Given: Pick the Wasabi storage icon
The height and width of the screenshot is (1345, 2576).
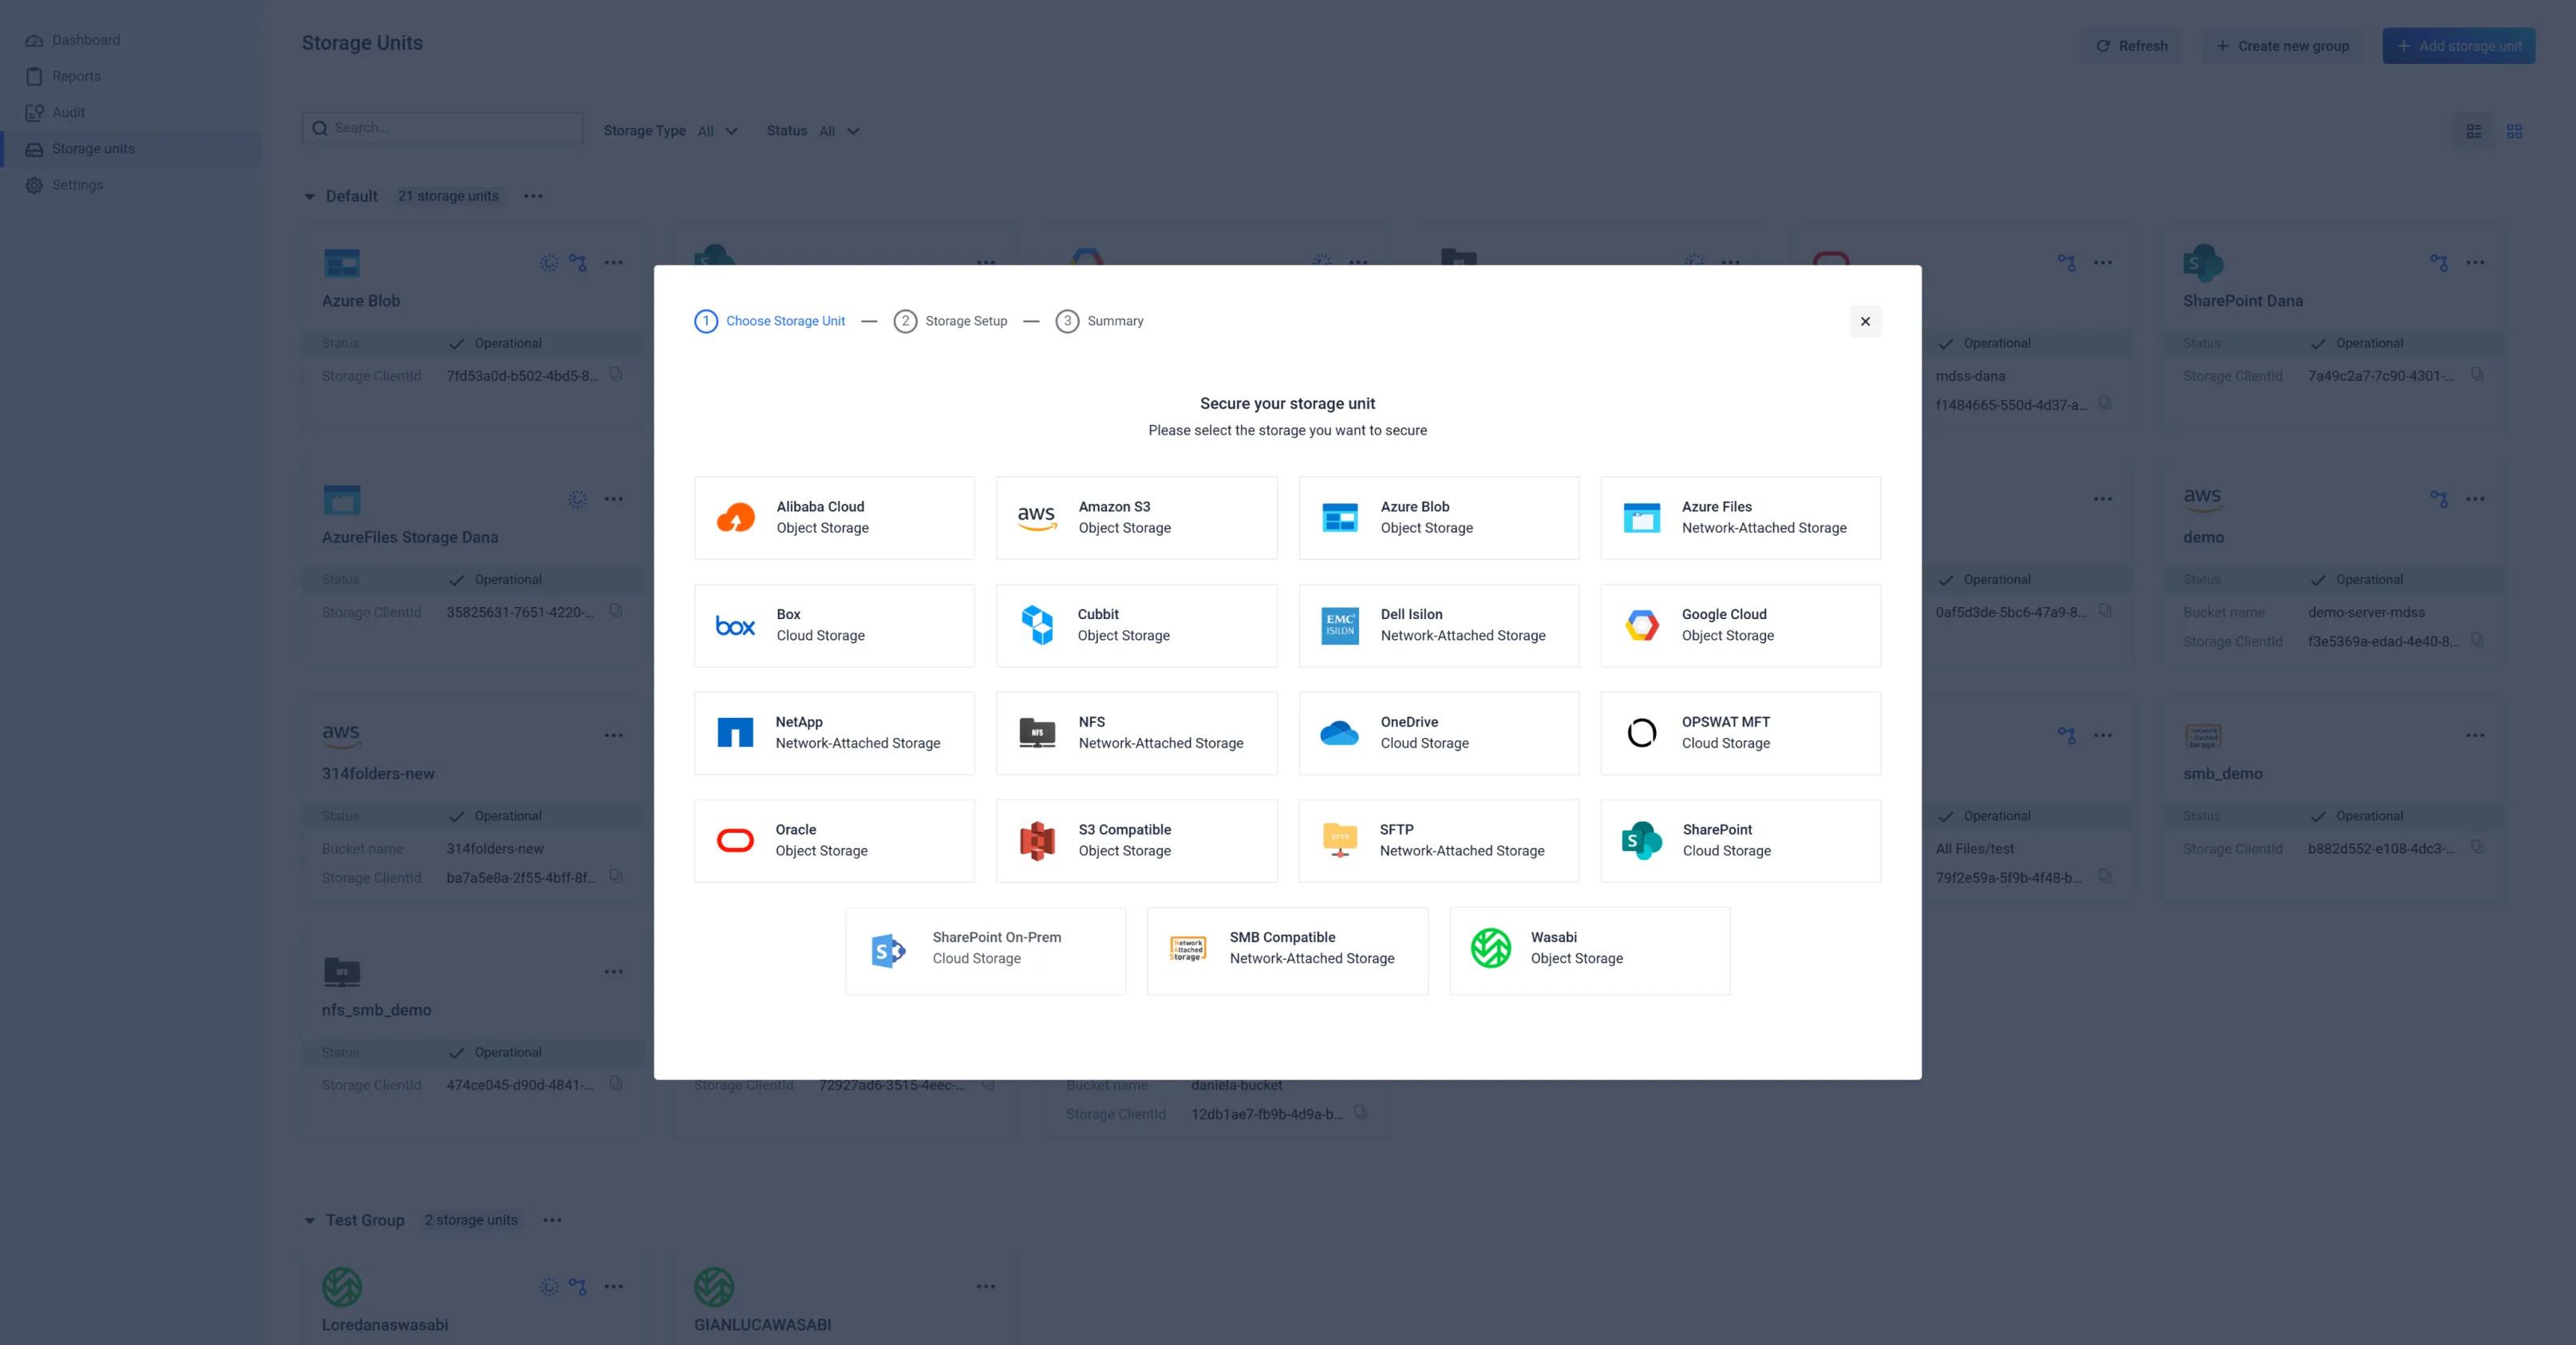Looking at the screenshot, I should [x=1491, y=948].
